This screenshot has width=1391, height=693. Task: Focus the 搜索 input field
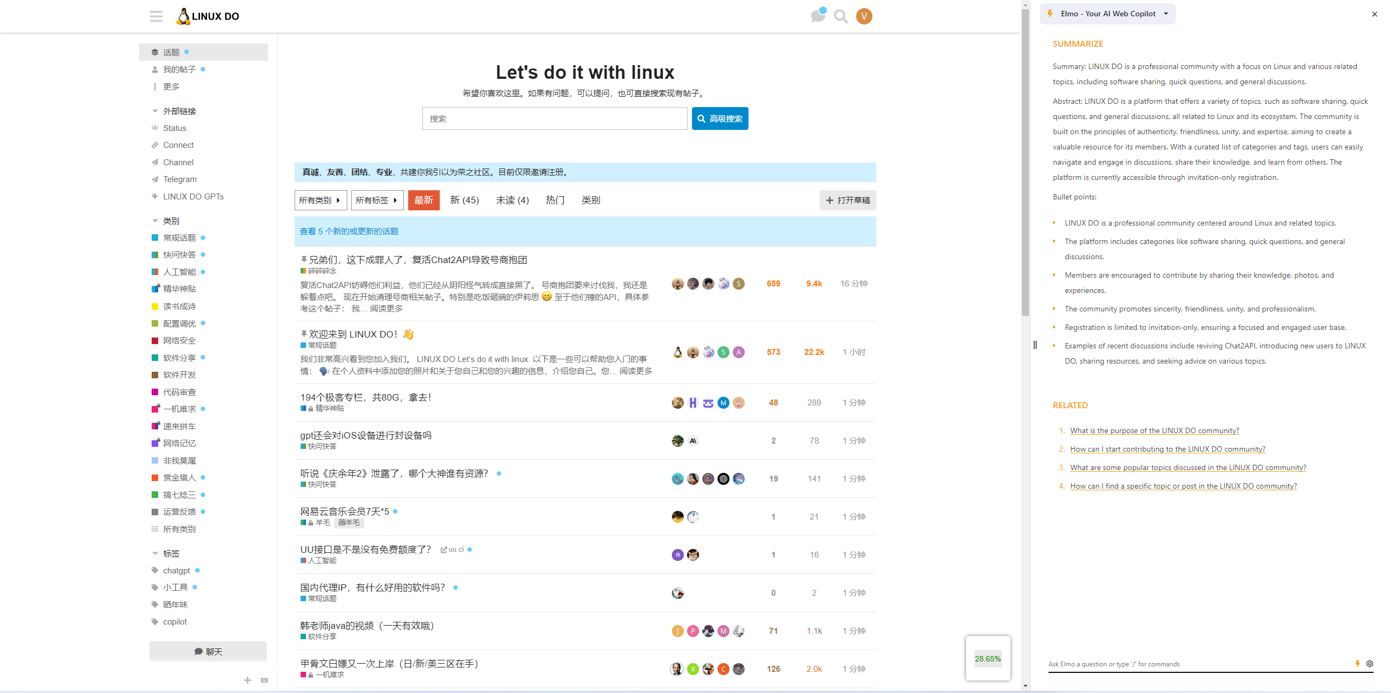(554, 118)
